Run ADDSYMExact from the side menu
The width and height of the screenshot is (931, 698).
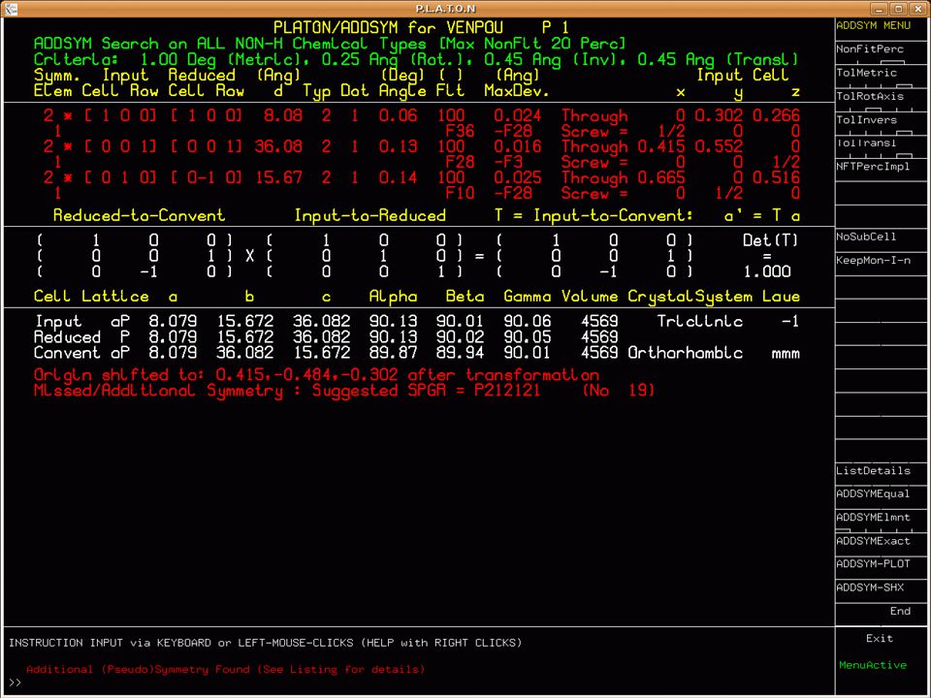(872, 541)
